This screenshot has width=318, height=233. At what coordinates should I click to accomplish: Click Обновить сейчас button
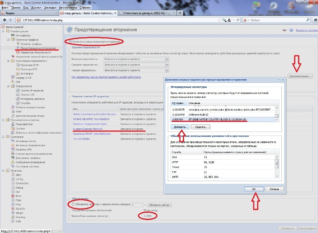(x=159, y=205)
